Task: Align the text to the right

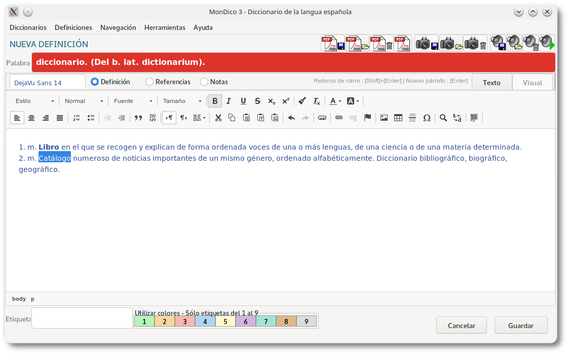Action: click(x=46, y=118)
